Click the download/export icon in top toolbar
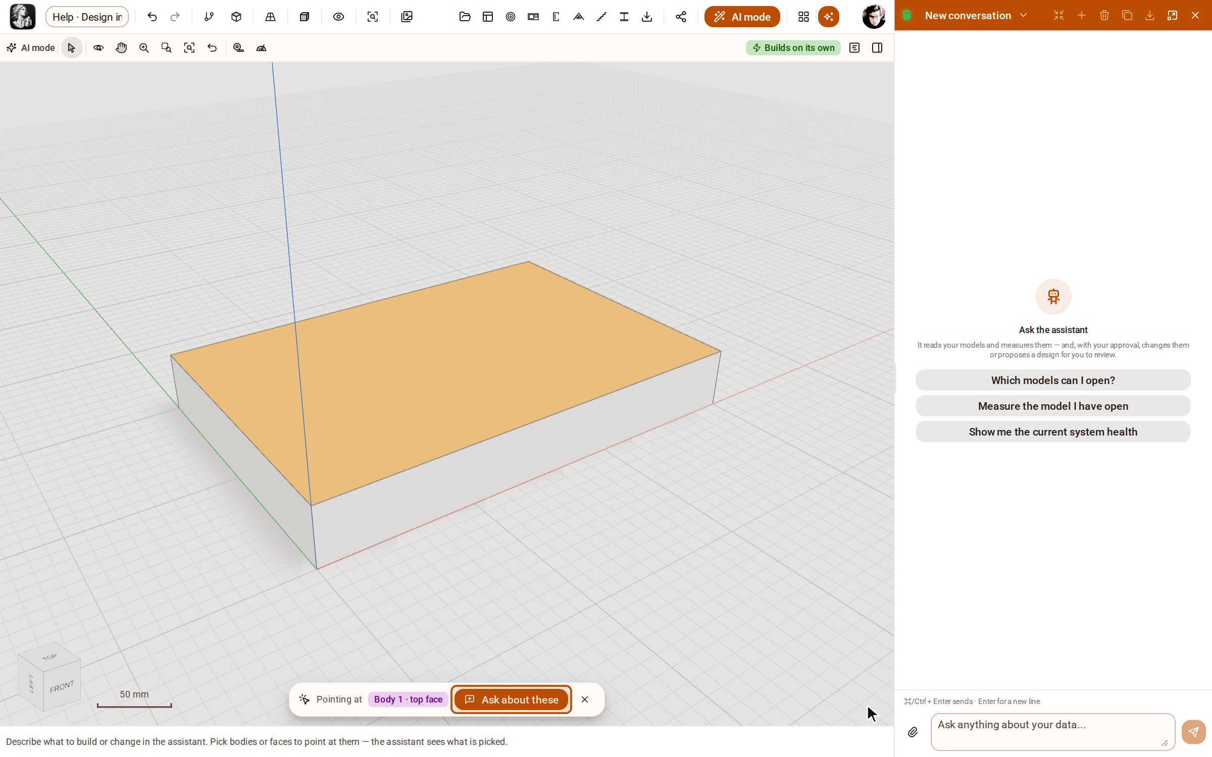 click(x=646, y=17)
